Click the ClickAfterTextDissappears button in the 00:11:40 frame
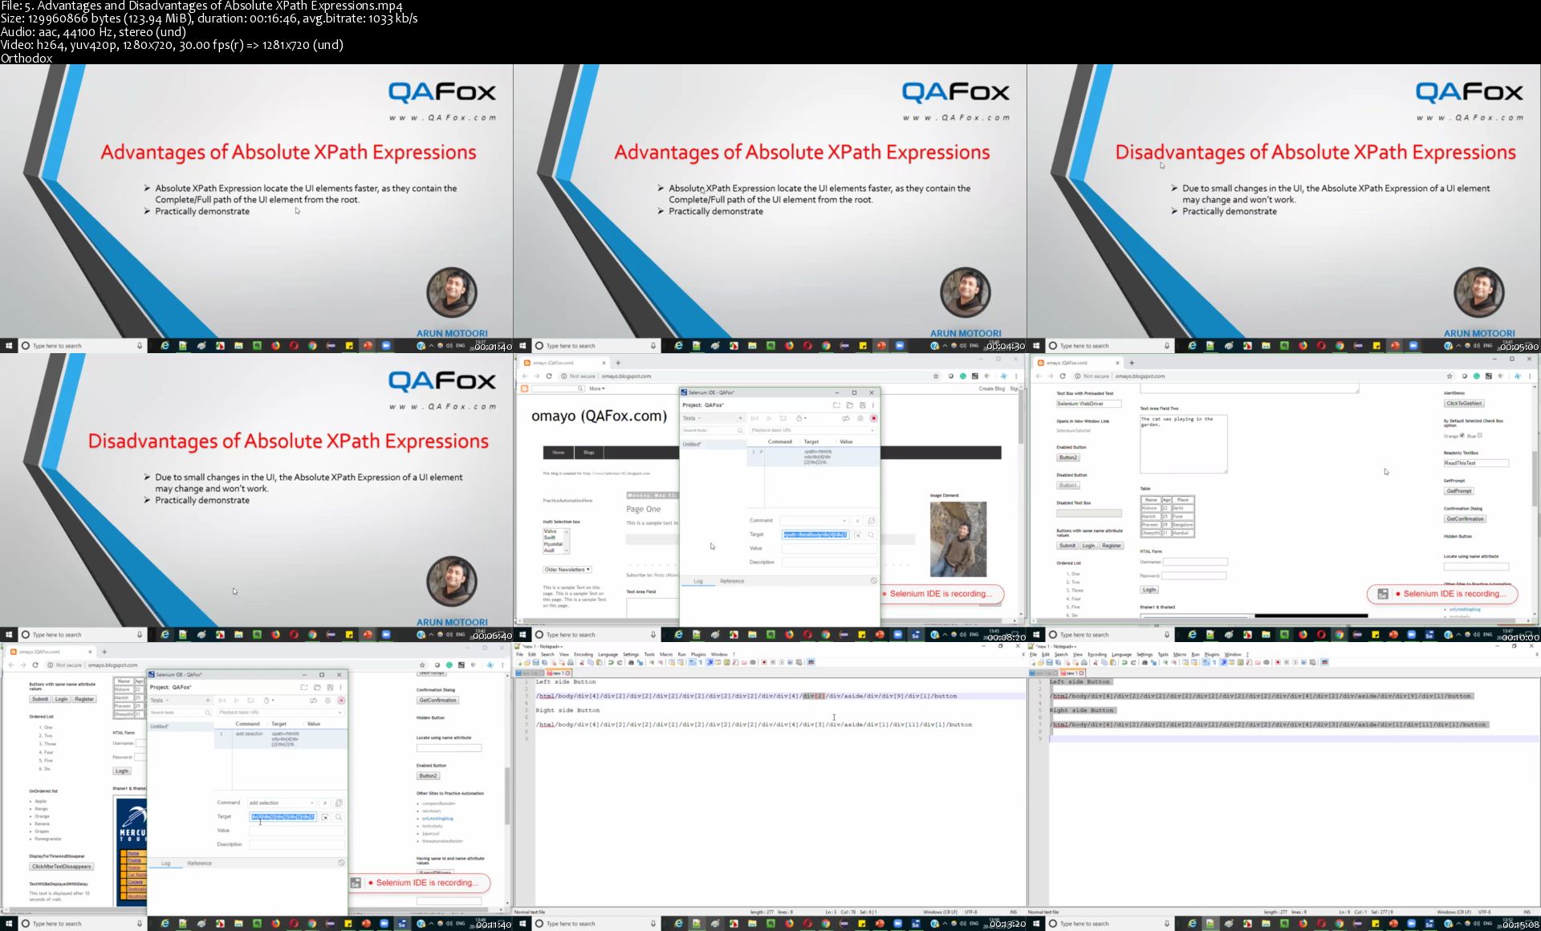This screenshot has width=1541, height=931. [62, 867]
